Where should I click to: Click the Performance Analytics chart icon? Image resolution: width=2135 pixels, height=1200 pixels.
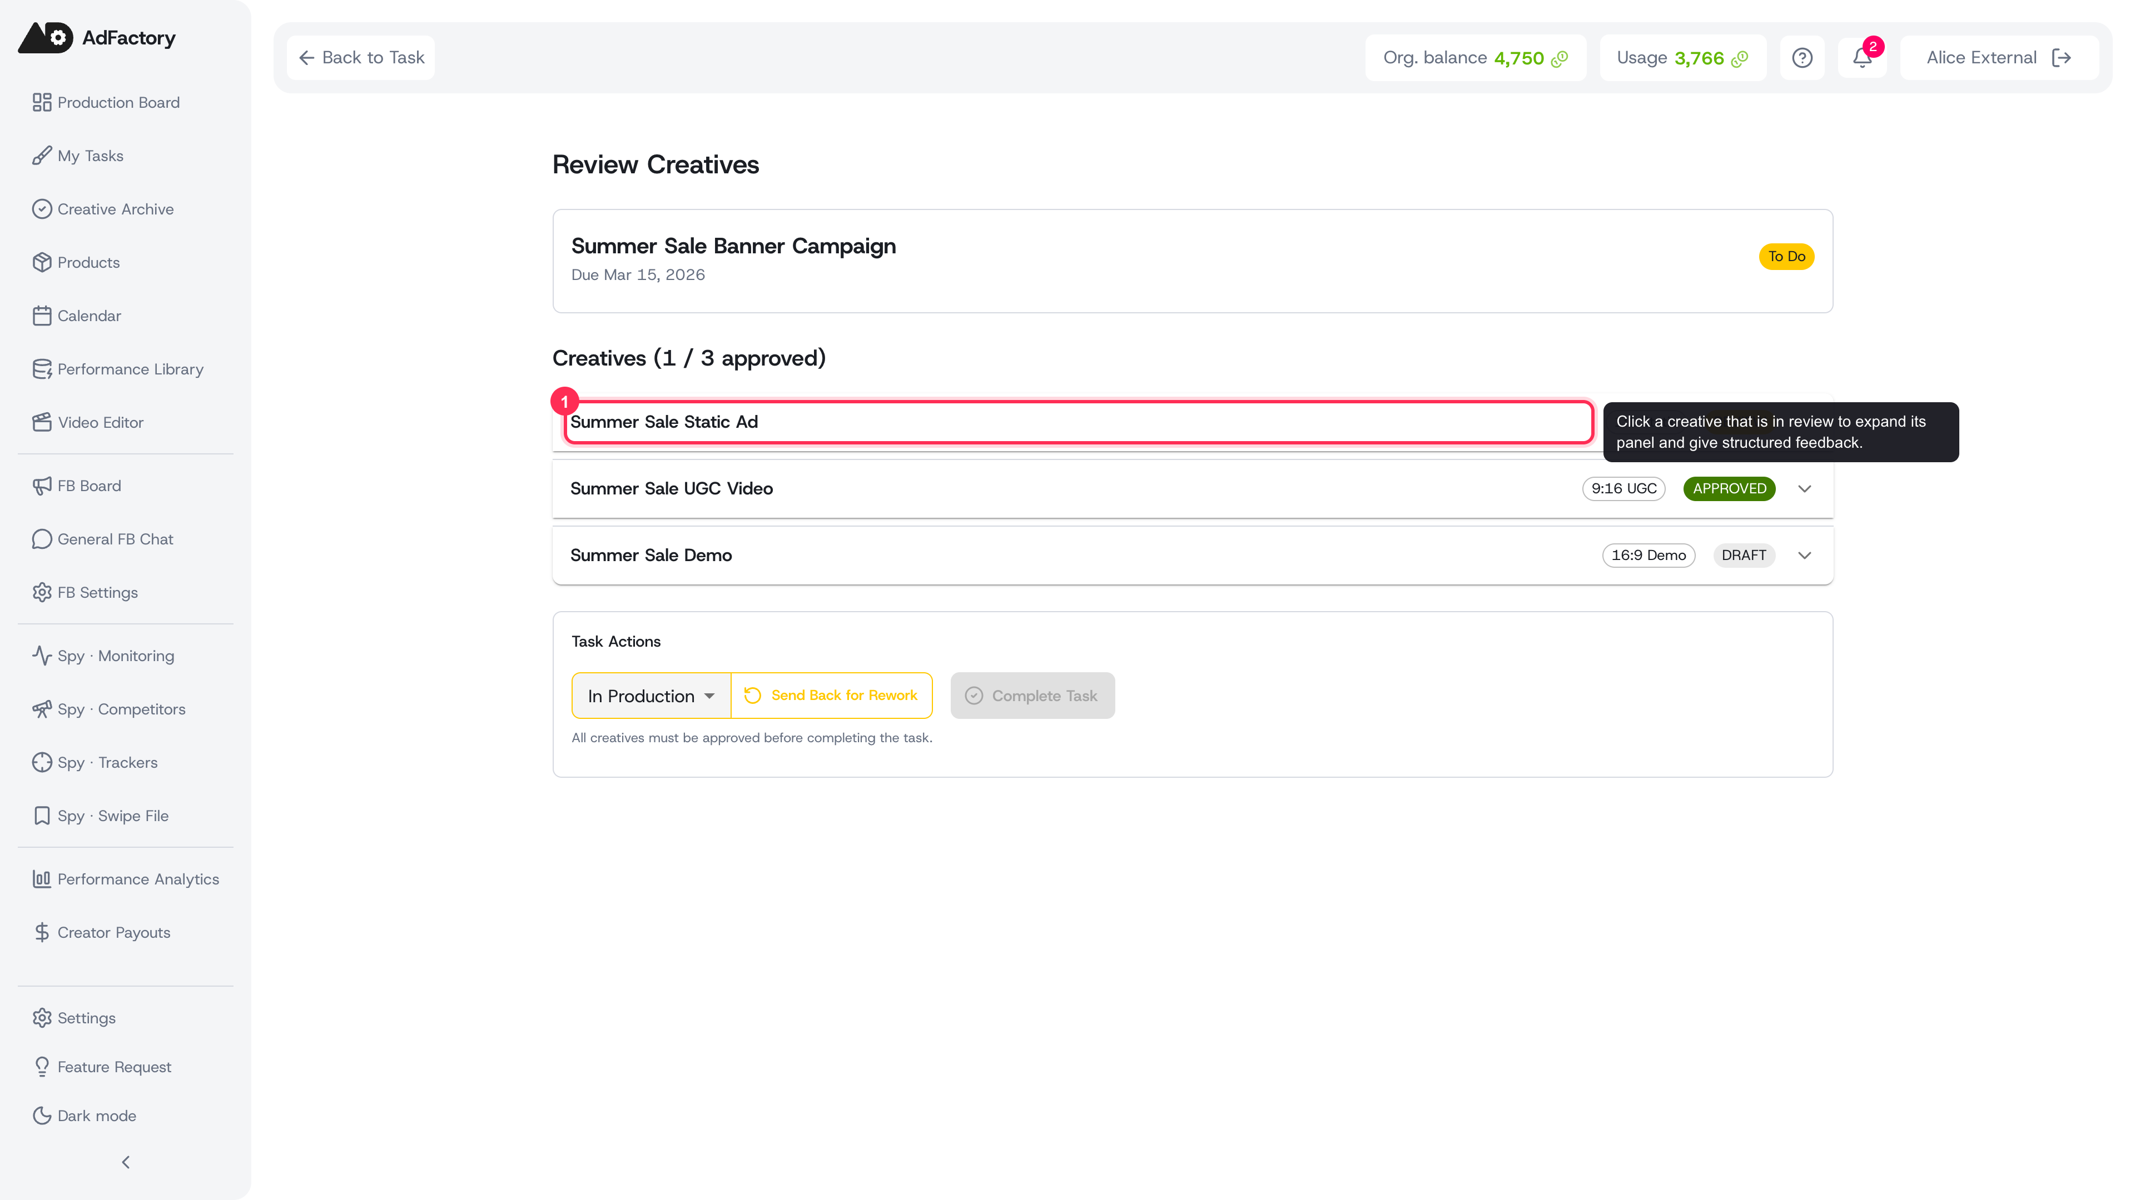click(x=42, y=879)
